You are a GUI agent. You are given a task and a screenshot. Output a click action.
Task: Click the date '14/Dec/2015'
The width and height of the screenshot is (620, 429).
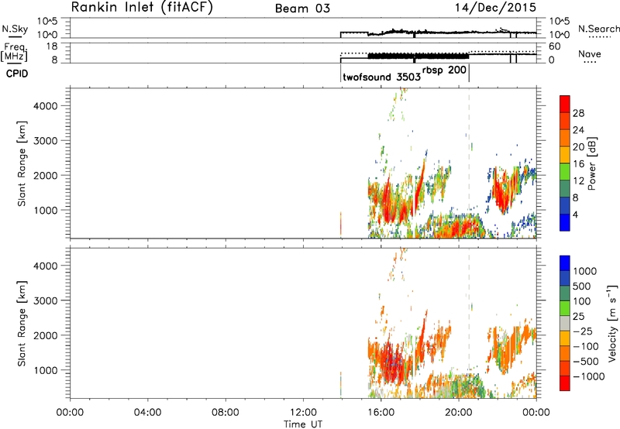click(x=495, y=7)
